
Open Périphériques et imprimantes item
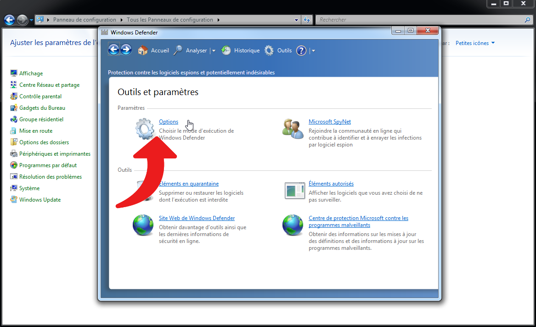click(55, 154)
